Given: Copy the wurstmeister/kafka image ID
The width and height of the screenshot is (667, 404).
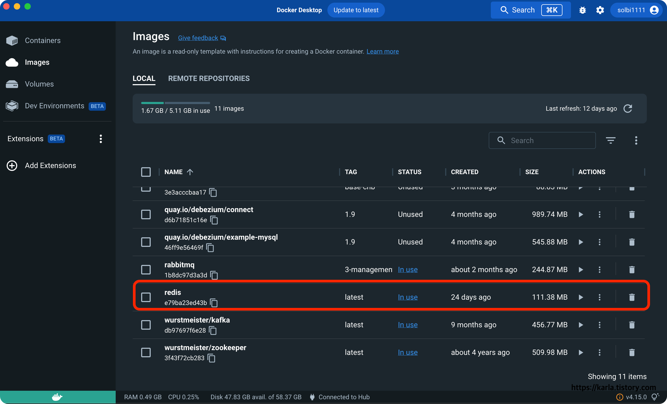Looking at the screenshot, I should 213,330.
